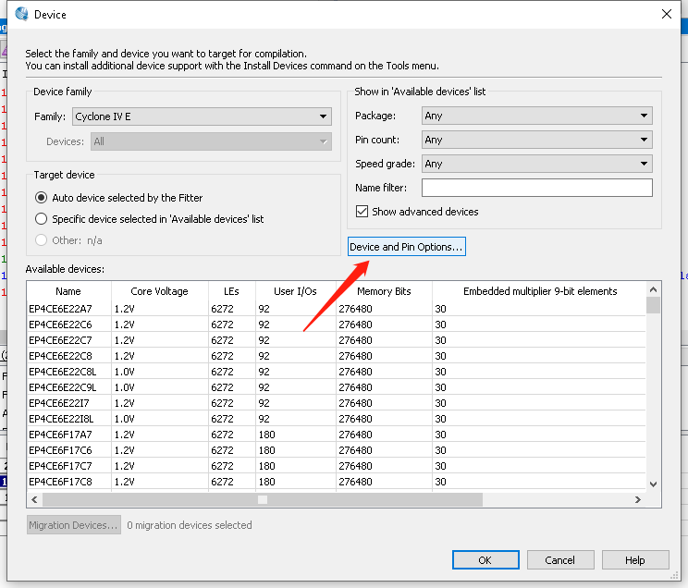Sort devices by Name column header

click(68, 291)
